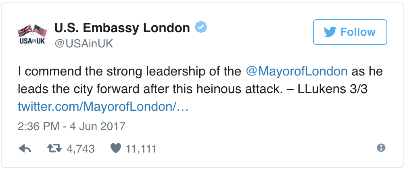Click the reply arrow icon
Image resolution: width=405 pixels, height=171 pixels.
(x=25, y=149)
